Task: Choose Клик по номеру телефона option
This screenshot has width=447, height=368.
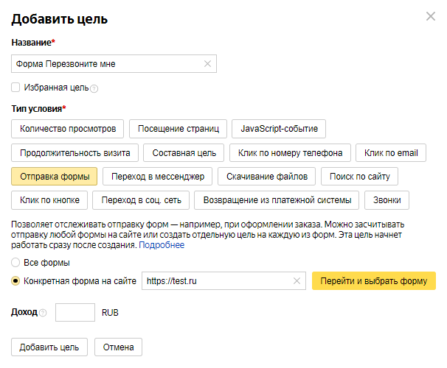Action: (290, 153)
